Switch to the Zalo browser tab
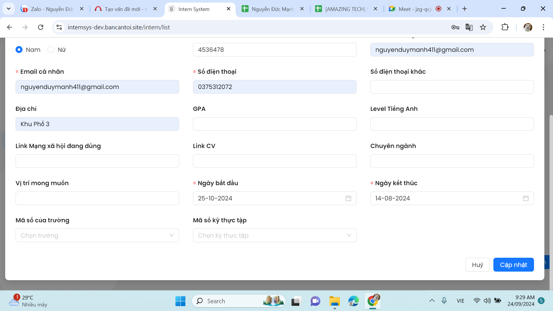Screen dimensions: 553x311 tap(52, 9)
